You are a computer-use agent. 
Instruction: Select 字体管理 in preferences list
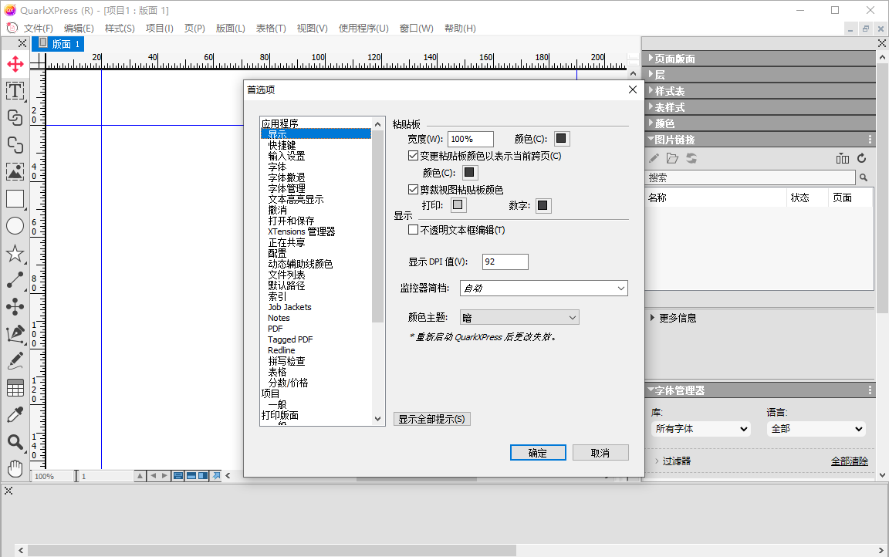pos(286,189)
